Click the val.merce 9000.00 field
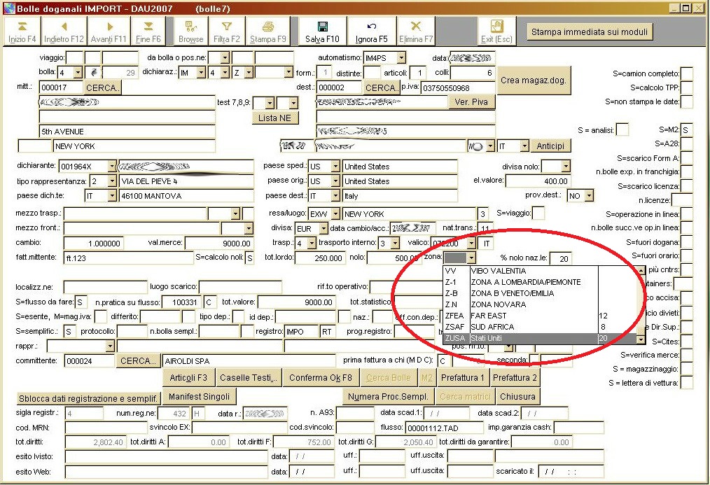This screenshot has height=485, width=710. 218,244
